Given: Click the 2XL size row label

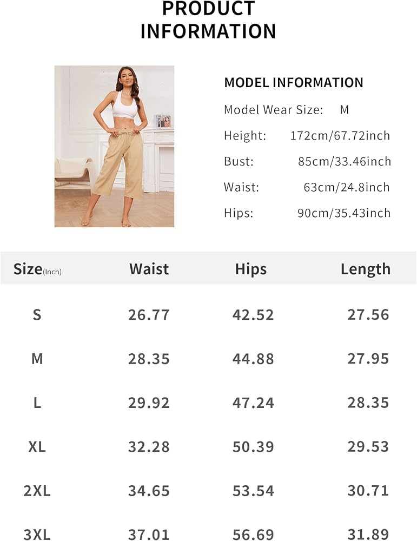Looking at the screenshot, I should click(x=37, y=491).
